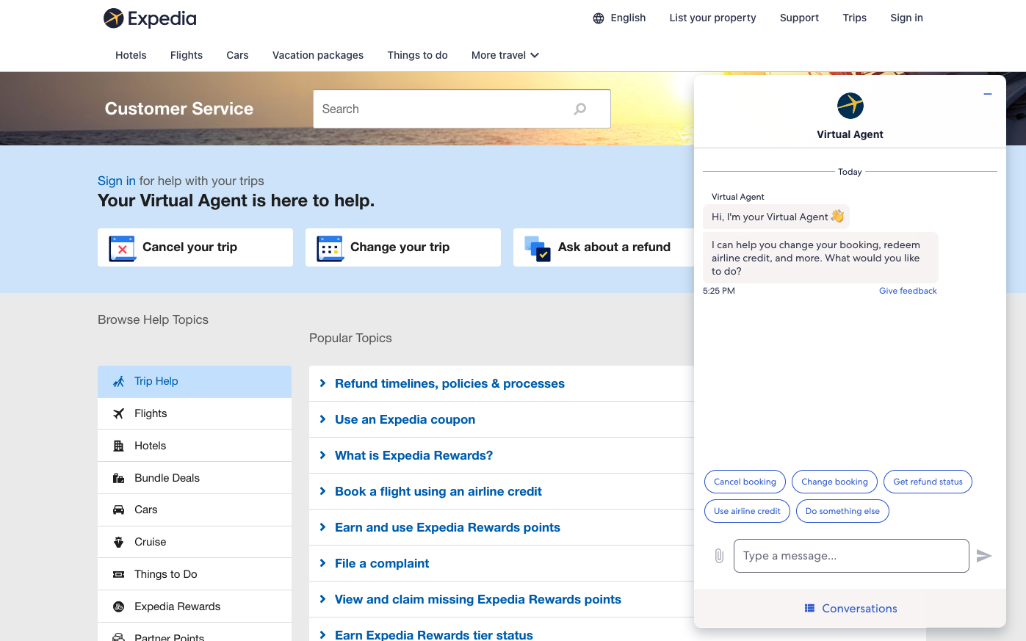Click the Change your trip calendar icon
Image resolution: width=1026 pixels, height=641 pixels.
click(330, 248)
